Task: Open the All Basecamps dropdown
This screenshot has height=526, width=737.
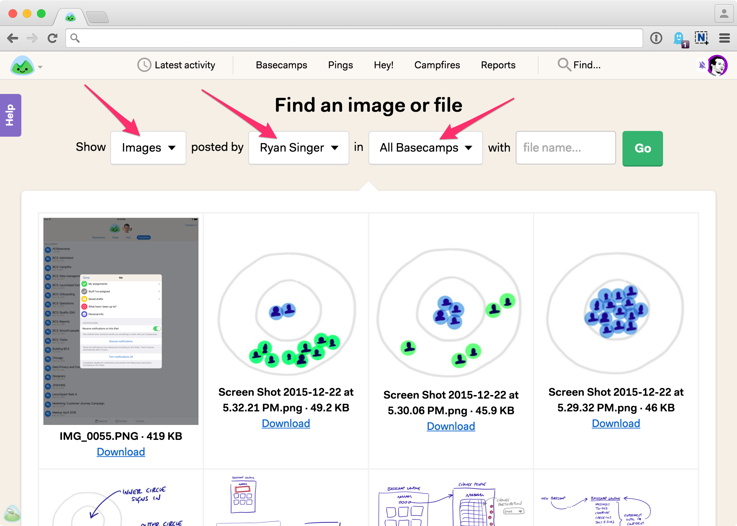Action: 425,148
